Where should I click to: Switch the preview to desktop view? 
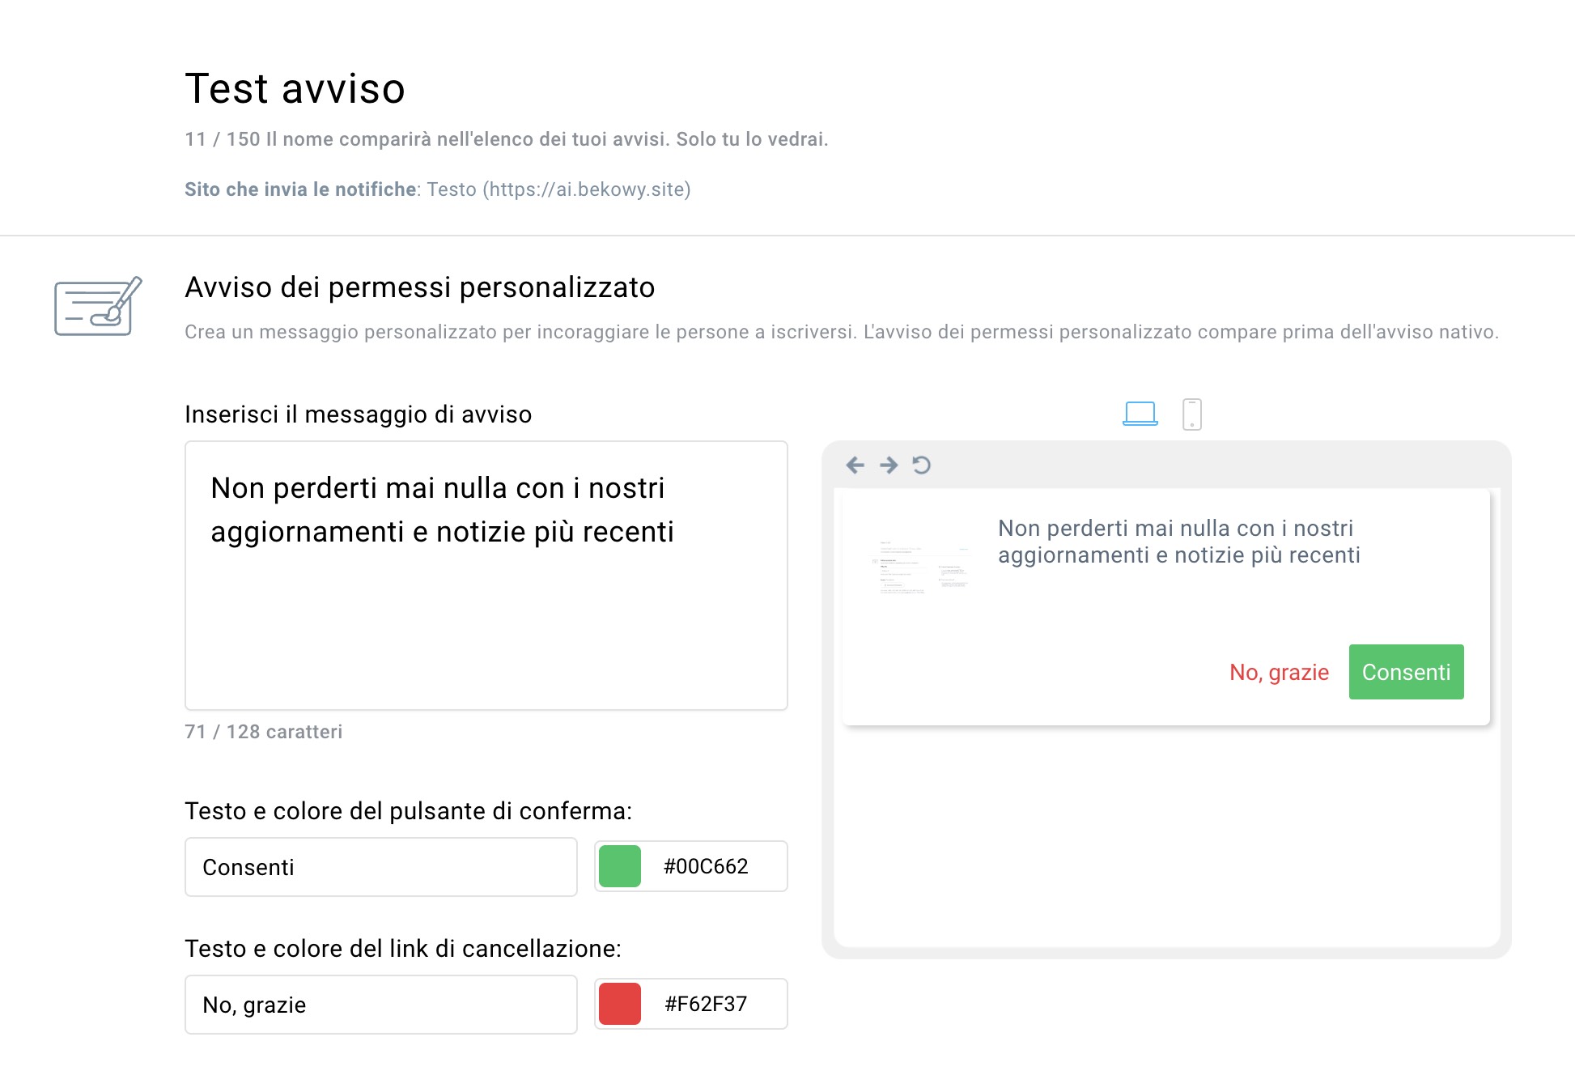(1140, 413)
